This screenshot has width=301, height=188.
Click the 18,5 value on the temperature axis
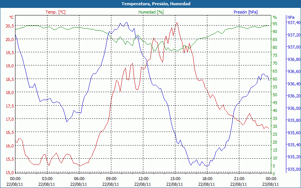point(10,79)
